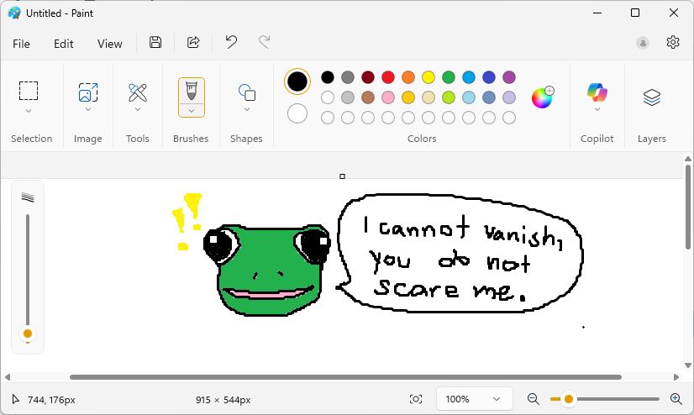The image size is (694, 415).
Task: Select the Brushes tool
Action: pyautogui.click(x=192, y=91)
